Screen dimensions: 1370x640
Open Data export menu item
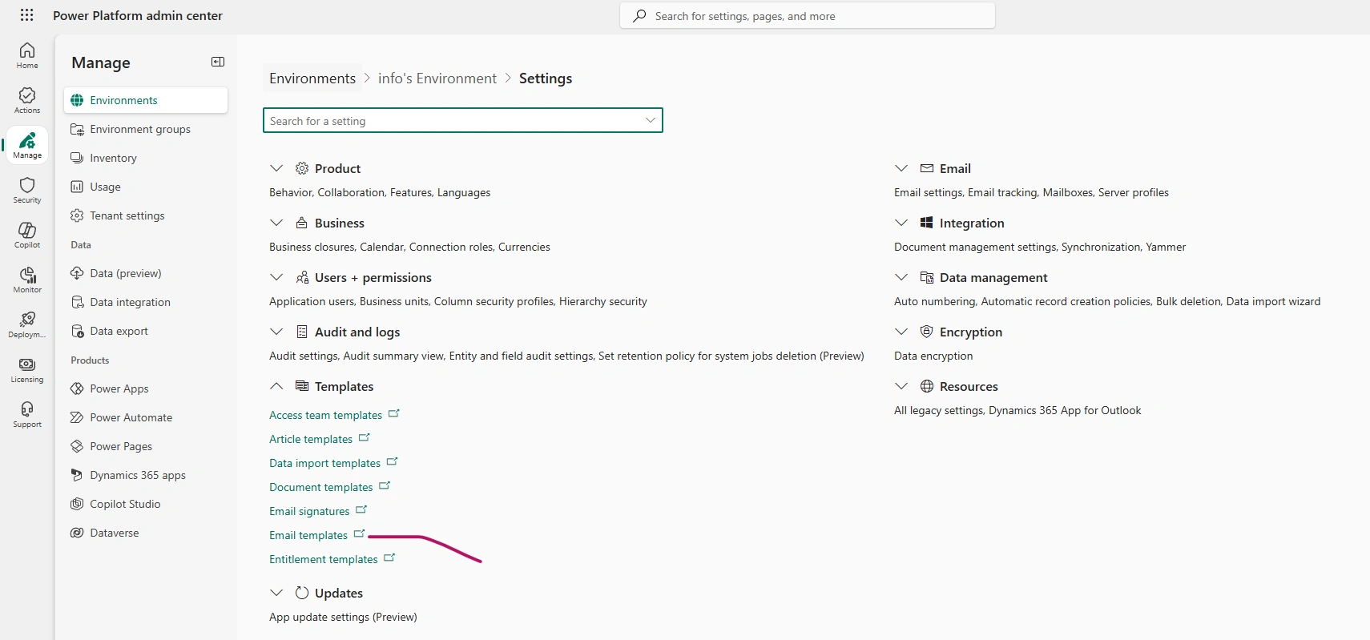click(x=146, y=331)
